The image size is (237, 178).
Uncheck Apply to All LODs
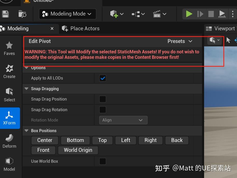pos(103,78)
